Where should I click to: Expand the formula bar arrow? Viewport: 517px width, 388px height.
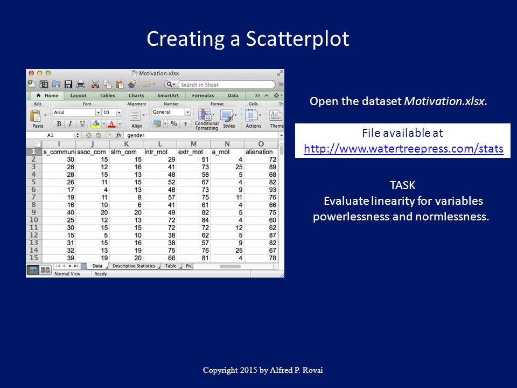pyautogui.click(x=281, y=135)
